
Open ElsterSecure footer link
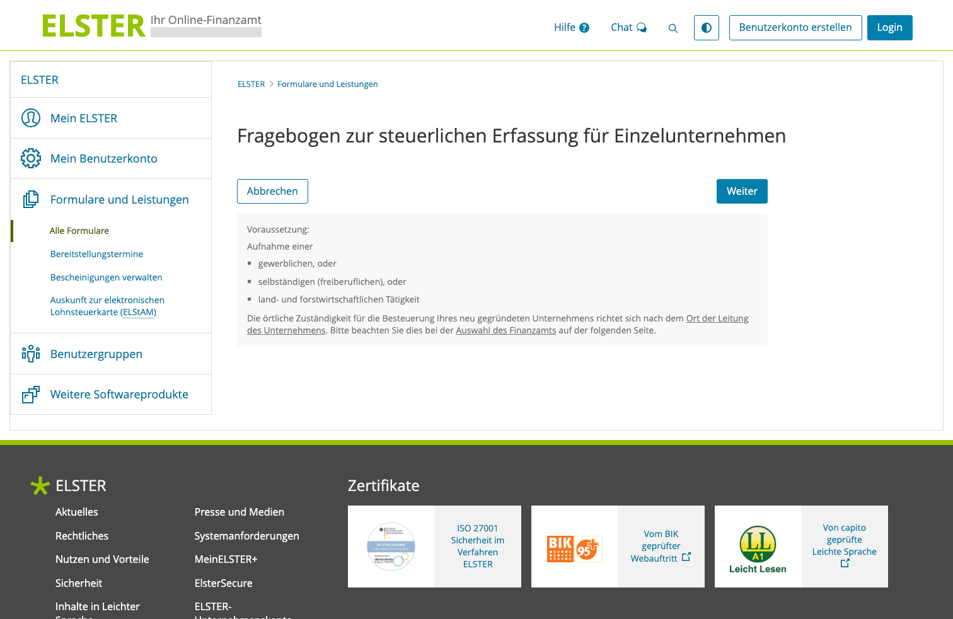point(224,583)
